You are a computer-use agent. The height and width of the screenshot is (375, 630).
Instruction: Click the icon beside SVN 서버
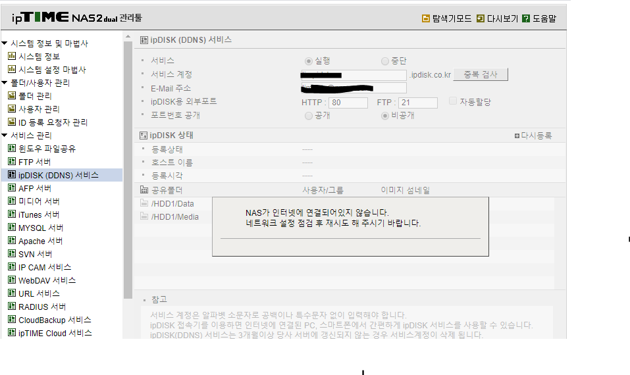point(12,254)
